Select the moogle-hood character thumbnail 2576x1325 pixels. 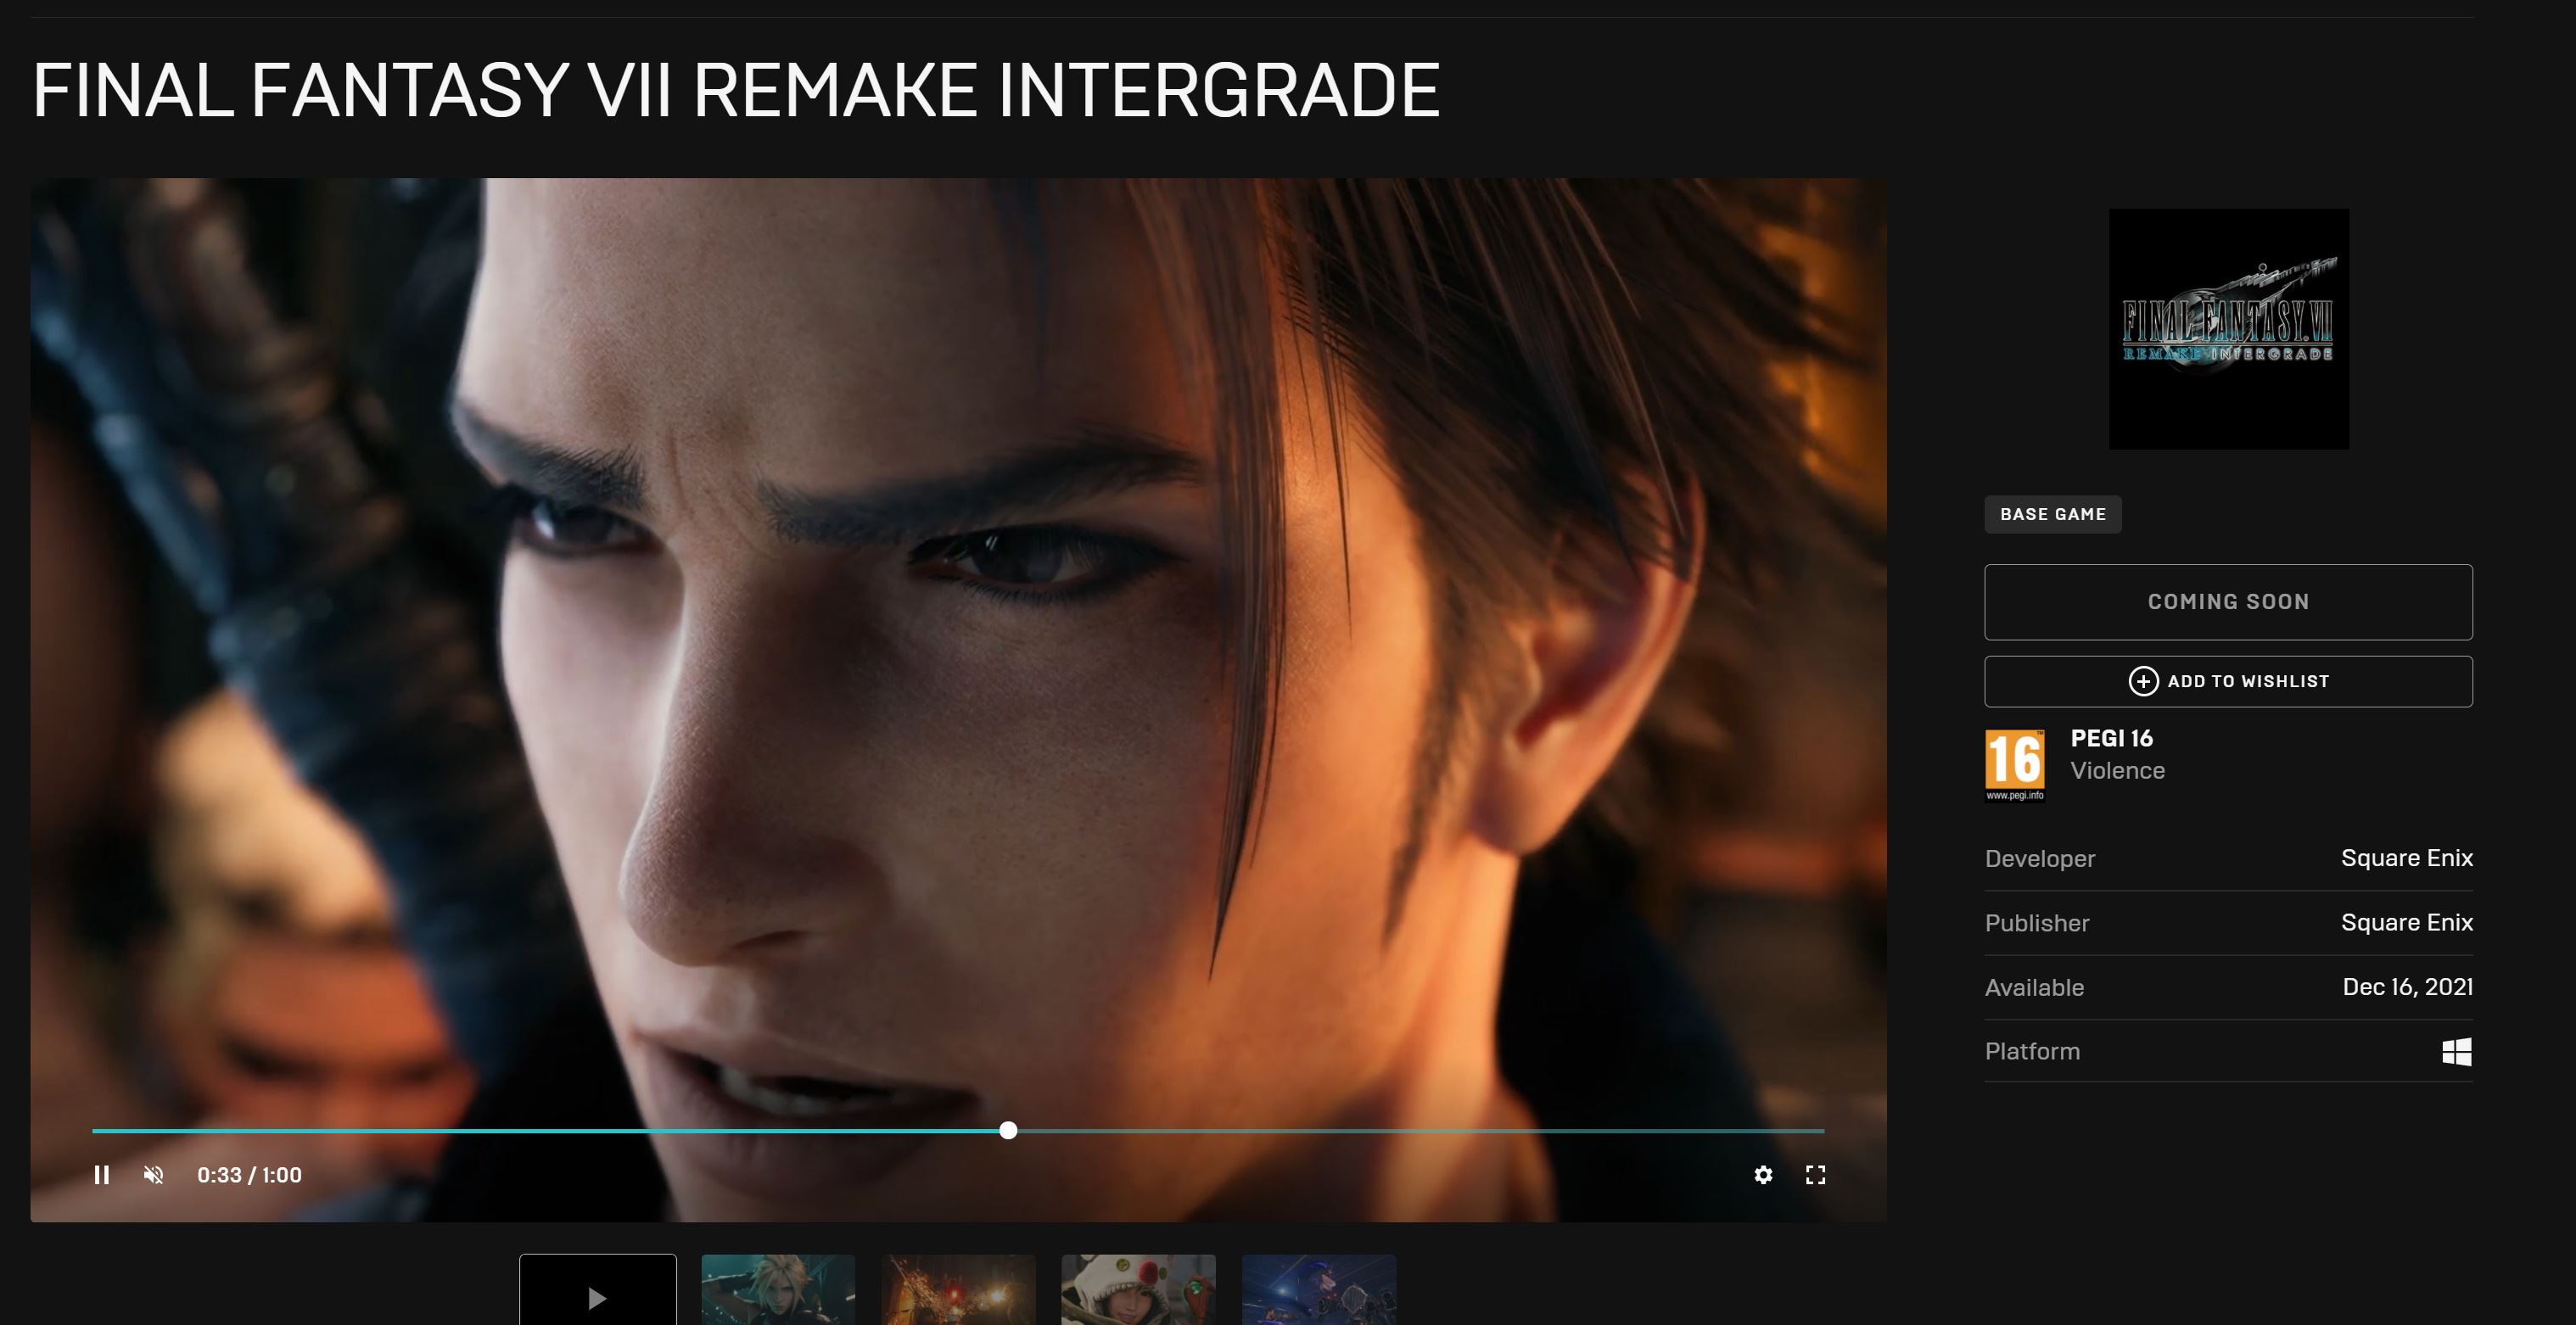[x=1138, y=1290]
